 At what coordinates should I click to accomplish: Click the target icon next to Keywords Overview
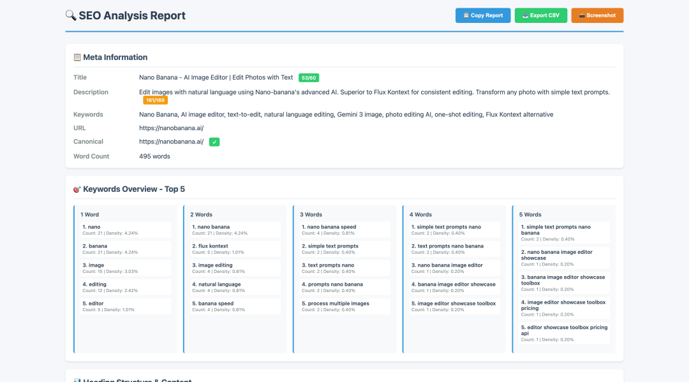pyautogui.click(x=77, y=189)
